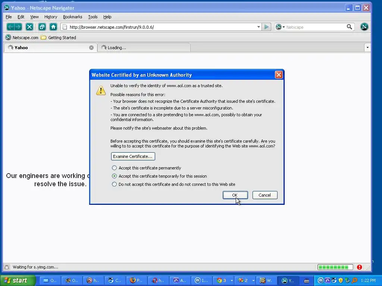The width and height of the screenshot is (382, 286).
Task: Click the Waiting for s.yimg.com... status text
Action: click(x=35, y=267)
